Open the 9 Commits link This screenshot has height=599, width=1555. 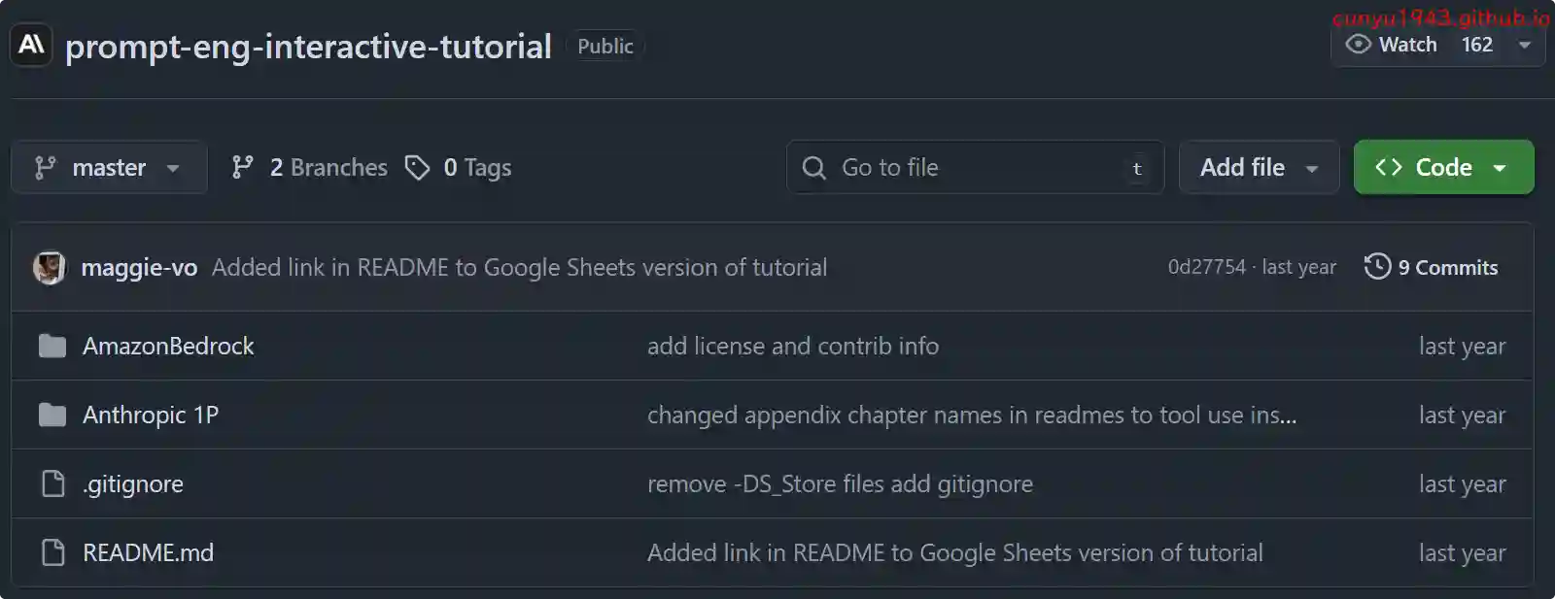click(1447, 268)
